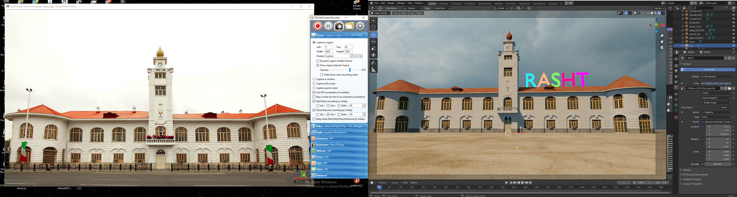Open the Color Space Linear dropdown

point(725,108)
